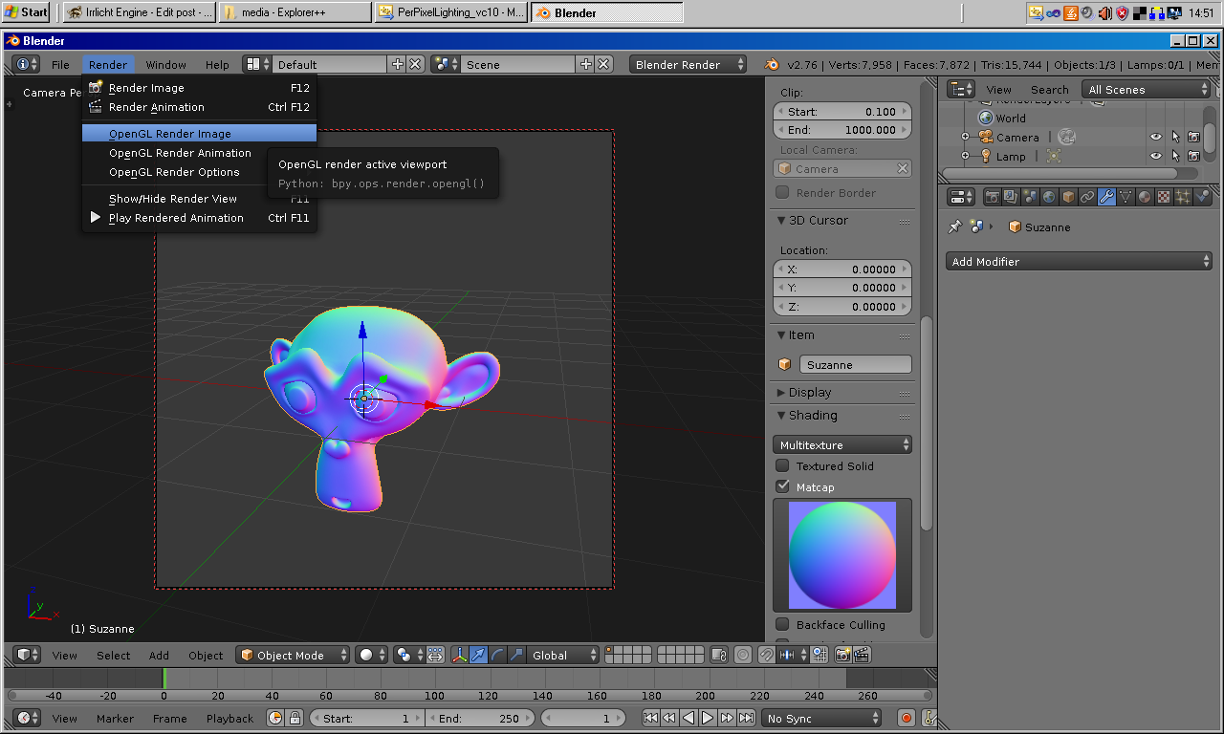
Task: Toggle Lamp renderability camera icon in outliner
Action: [1193, 156]
